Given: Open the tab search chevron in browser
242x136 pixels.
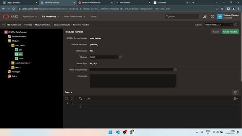Looking at the screenshot, I should point(217,3).
